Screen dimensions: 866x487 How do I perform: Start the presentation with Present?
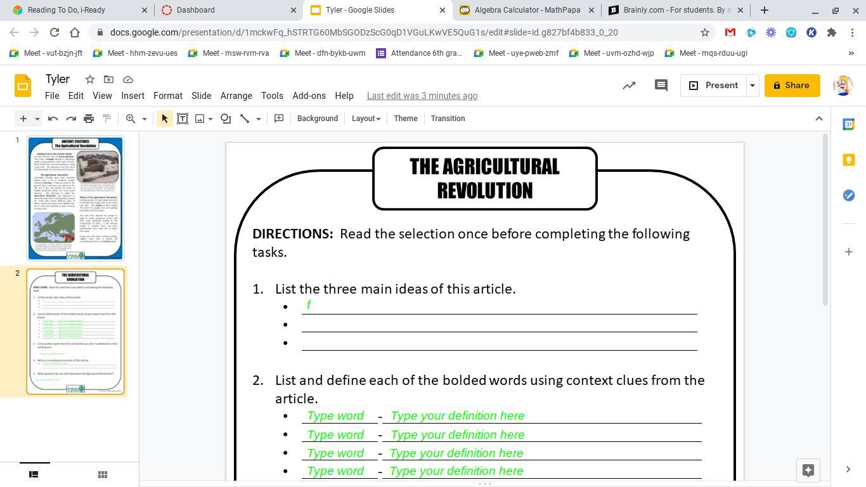tap(713, 86)
